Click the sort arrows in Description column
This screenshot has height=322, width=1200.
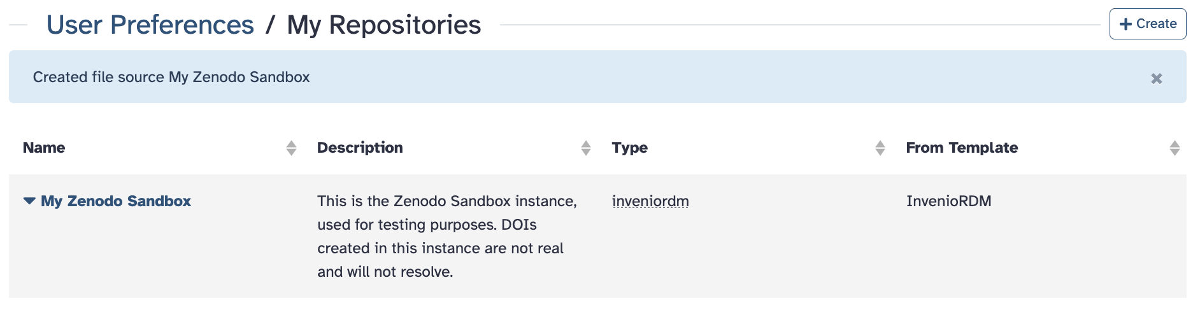point(585,148)
